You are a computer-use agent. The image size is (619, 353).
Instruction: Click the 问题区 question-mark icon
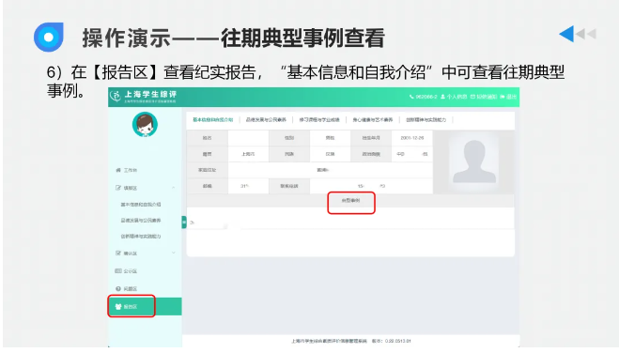pyautogui.click(x=118, y=289)
